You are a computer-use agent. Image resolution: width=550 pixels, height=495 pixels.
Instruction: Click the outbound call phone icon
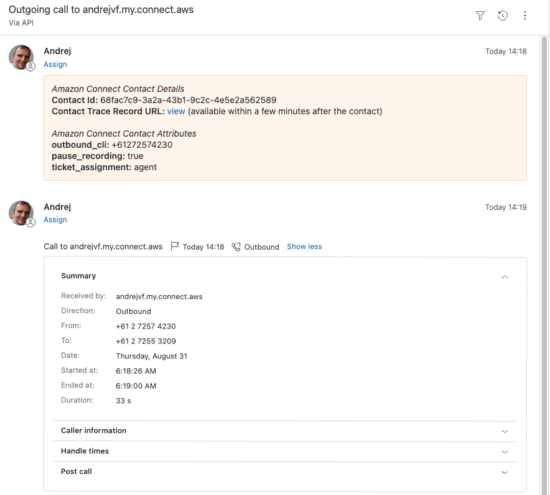(236, 247)
